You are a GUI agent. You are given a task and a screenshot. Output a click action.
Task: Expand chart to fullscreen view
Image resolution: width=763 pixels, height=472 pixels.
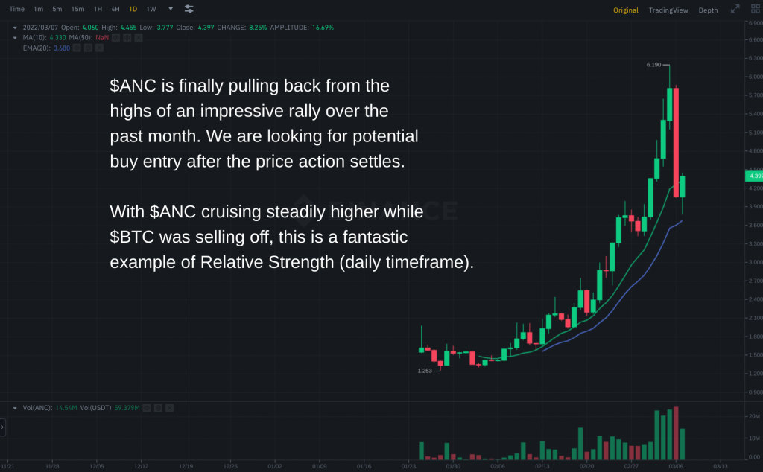point(735,9)
